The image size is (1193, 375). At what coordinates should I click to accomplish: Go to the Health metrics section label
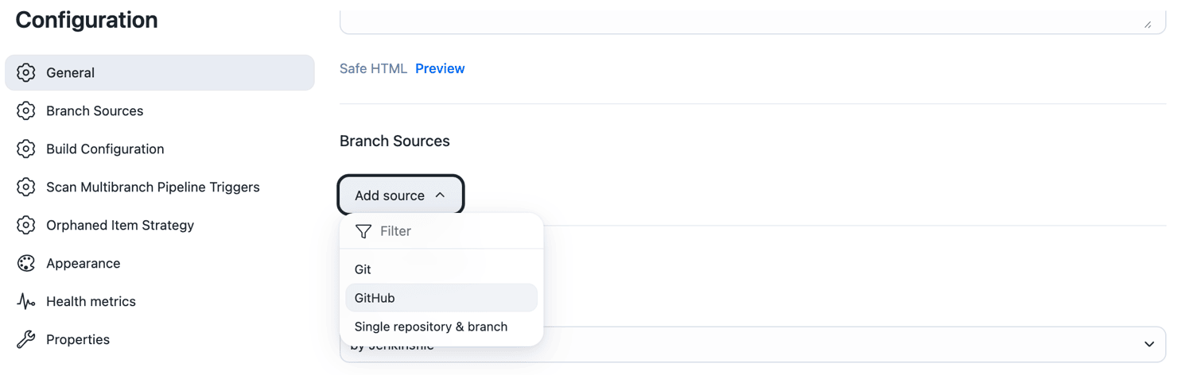pos(91,301)
